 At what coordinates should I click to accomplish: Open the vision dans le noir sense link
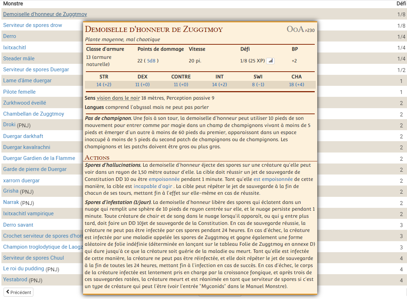click(x=119, y=98)
